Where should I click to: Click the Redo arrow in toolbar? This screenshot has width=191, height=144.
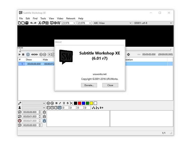(35, 23)
